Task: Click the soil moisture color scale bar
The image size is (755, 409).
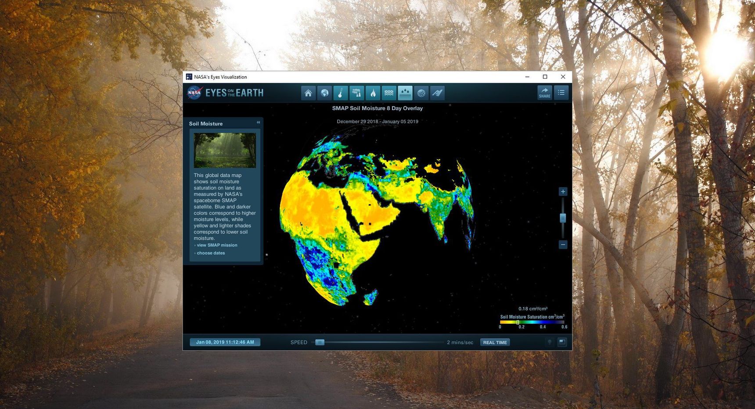Action: tap(532, 322)
